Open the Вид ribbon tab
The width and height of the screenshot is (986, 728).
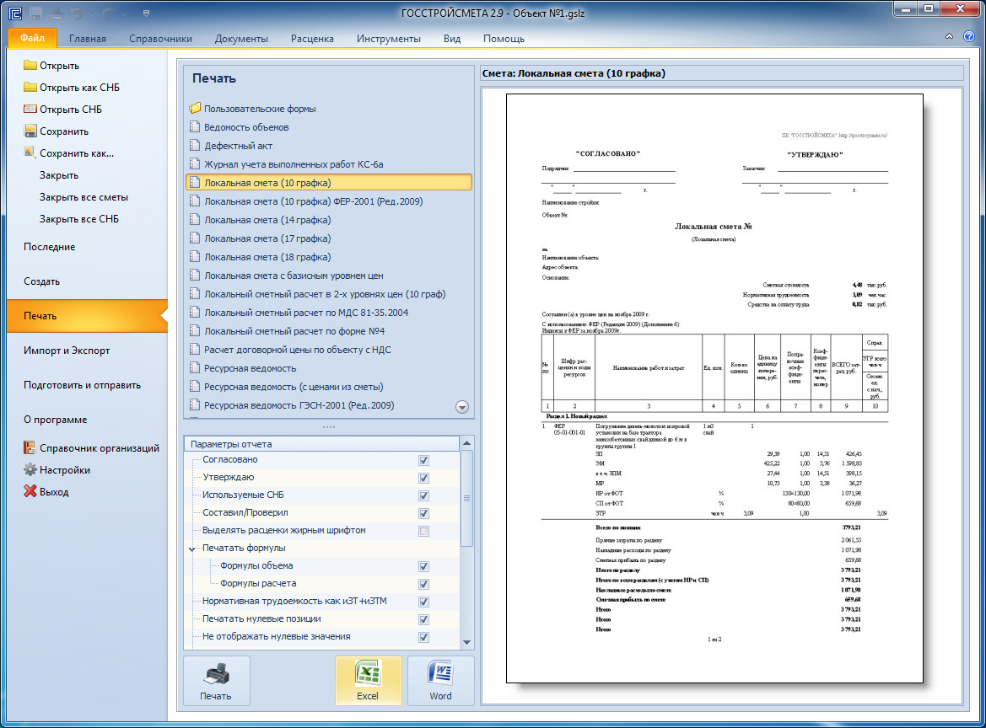coord(451,38)
